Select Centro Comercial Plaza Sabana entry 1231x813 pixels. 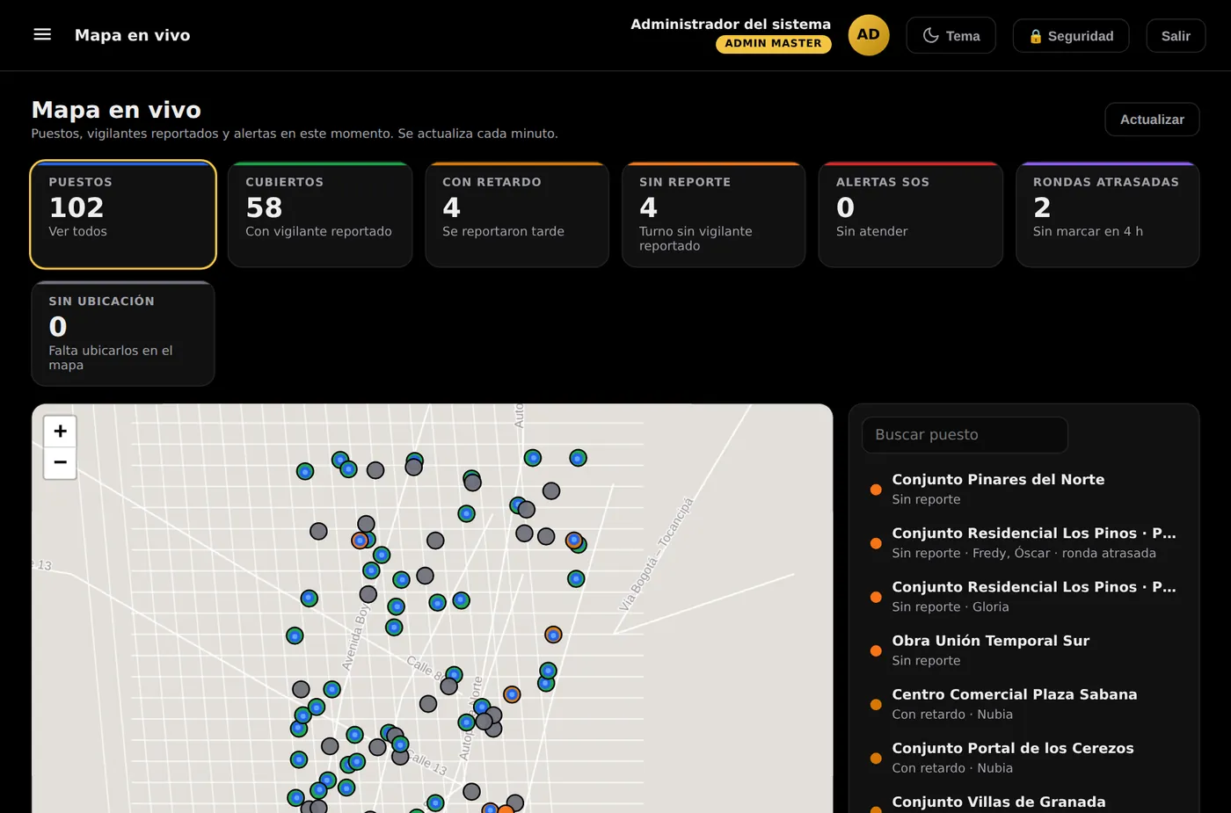[x=1023, y=703]
